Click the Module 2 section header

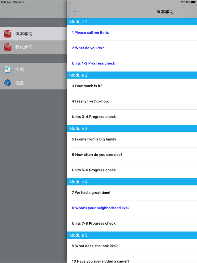[132, 75]
